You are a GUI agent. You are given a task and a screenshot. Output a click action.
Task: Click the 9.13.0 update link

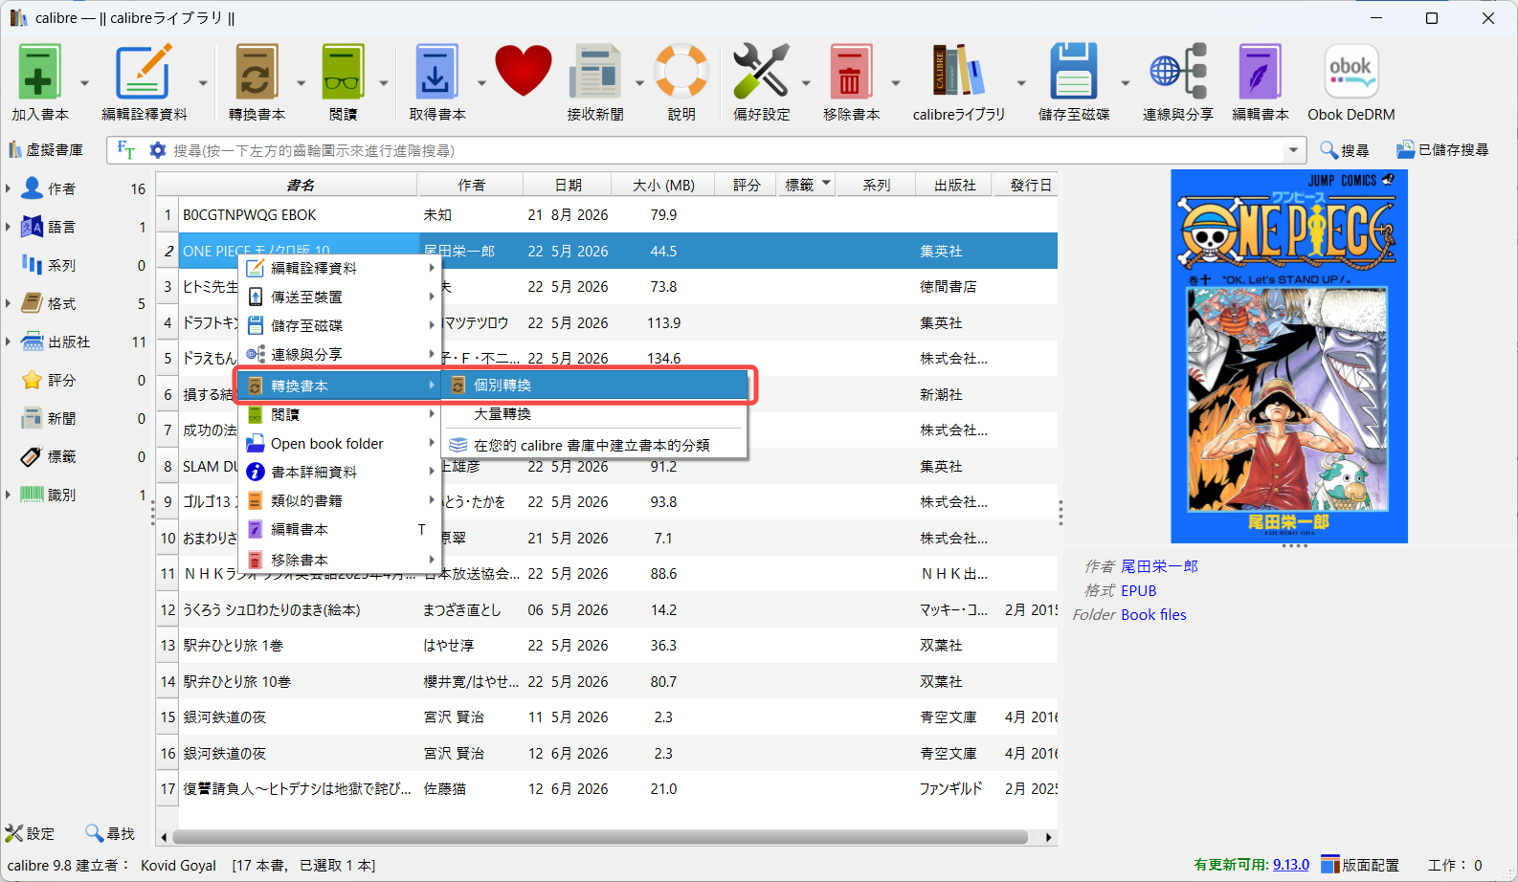[1290, 865]
